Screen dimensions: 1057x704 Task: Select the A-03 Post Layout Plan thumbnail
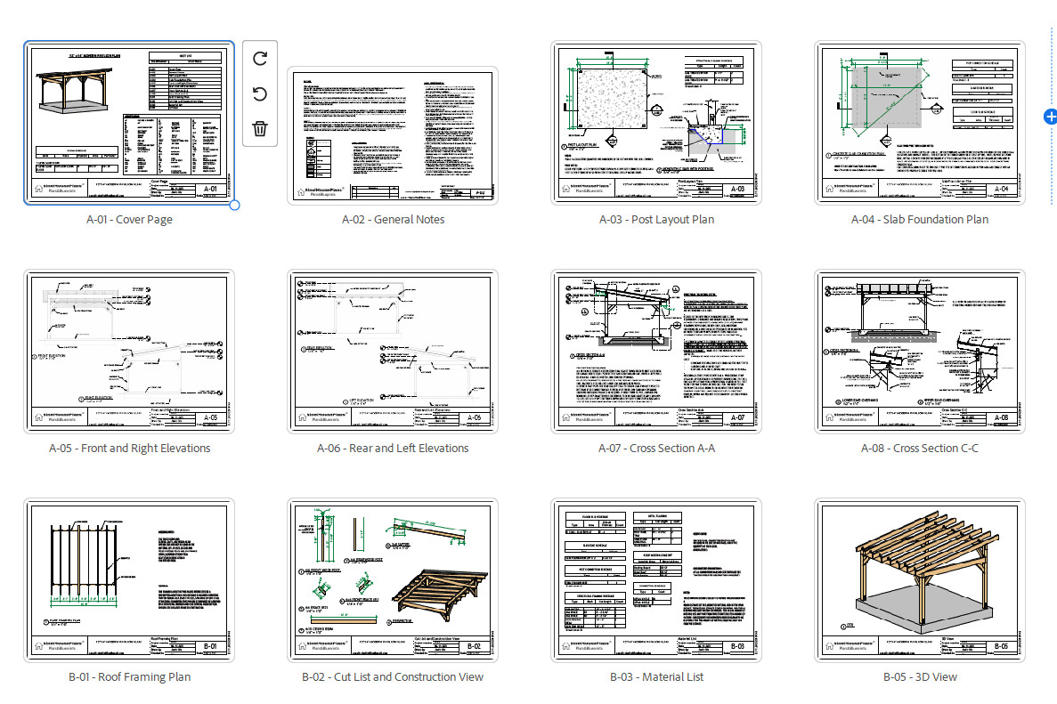point(656,123)
